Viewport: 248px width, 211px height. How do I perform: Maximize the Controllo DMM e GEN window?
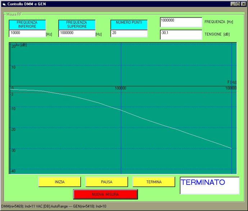(238, 4)
